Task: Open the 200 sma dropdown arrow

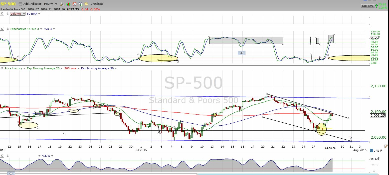Action: click(x=78, y=68)
